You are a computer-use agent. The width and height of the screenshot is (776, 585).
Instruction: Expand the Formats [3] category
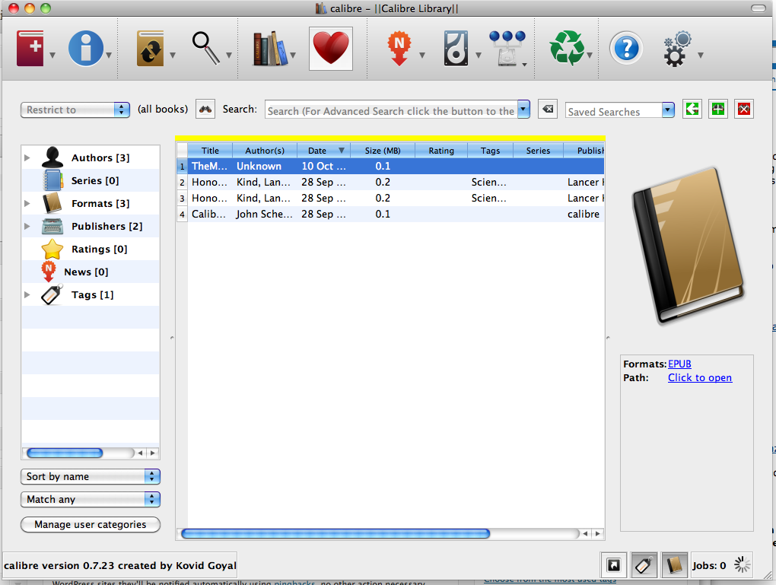(27, 203)
